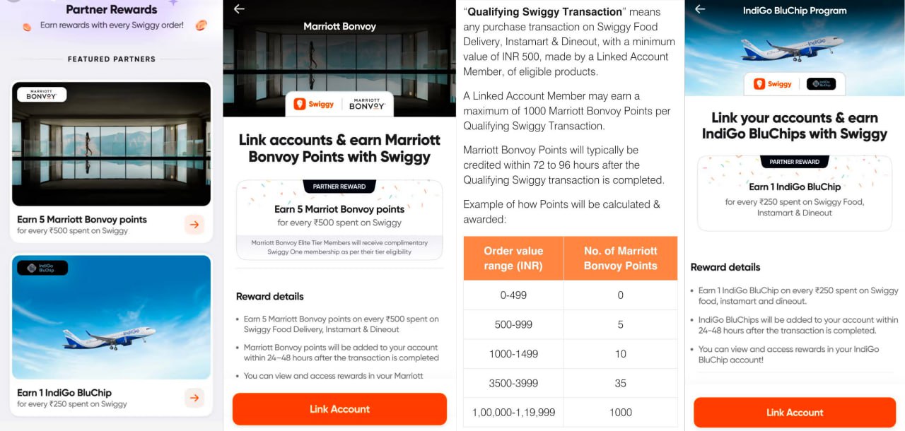Select the Order value range table header
Image resolution: width=905 pixels, height=431 pixels.
pyautogui.click(x=513, y=257)
